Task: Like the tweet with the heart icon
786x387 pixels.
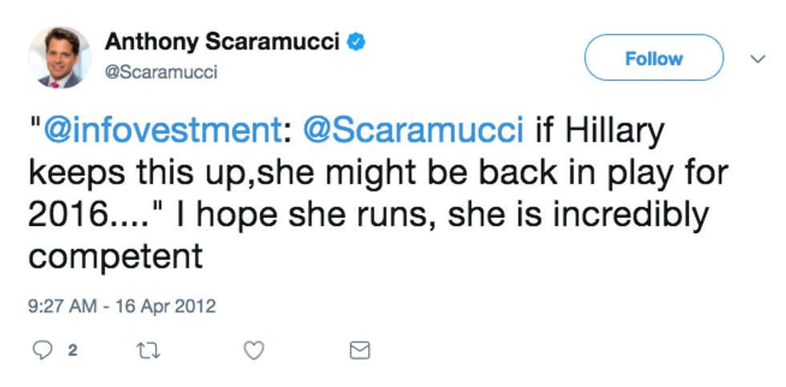Action: point(253,350)
